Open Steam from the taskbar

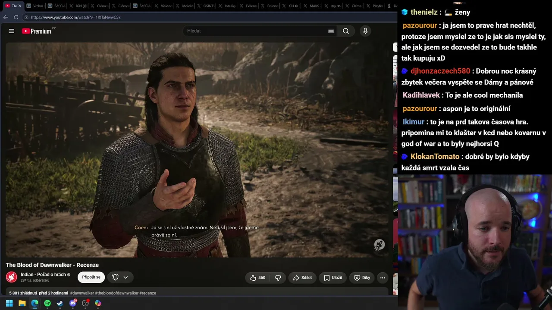60,303
